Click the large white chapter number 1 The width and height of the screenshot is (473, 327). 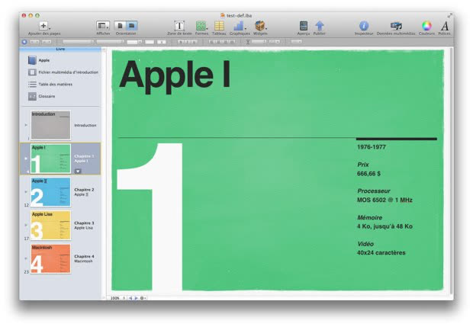click(150, 216)
